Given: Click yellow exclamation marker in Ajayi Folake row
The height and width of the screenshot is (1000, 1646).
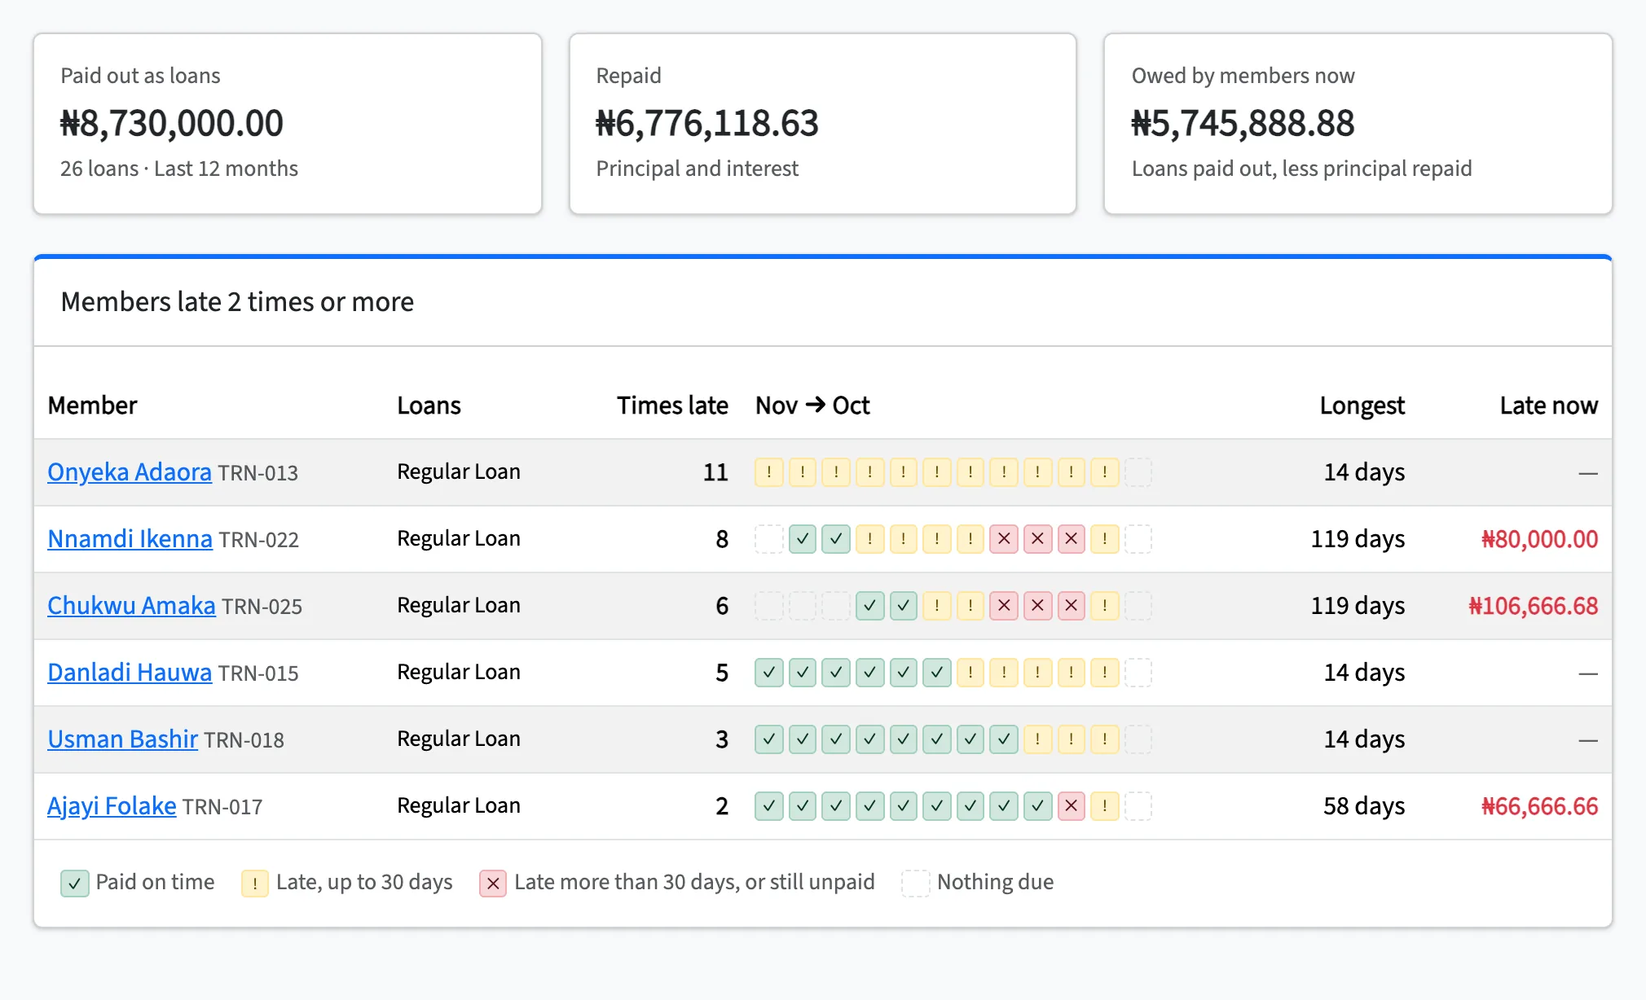Looking at the screenshot, I should (1105, 806).
